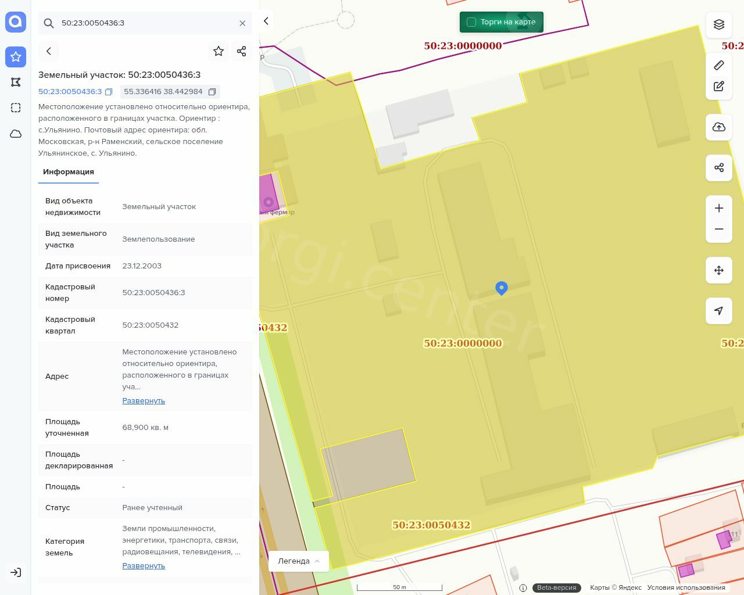Open the map drawing edit tool
Screen dimensions: 744x595
pos(719,86)
